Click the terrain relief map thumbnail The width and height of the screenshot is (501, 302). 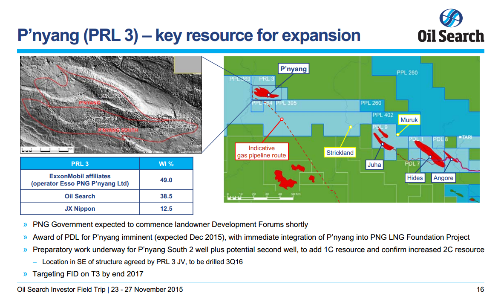[111, 105]
